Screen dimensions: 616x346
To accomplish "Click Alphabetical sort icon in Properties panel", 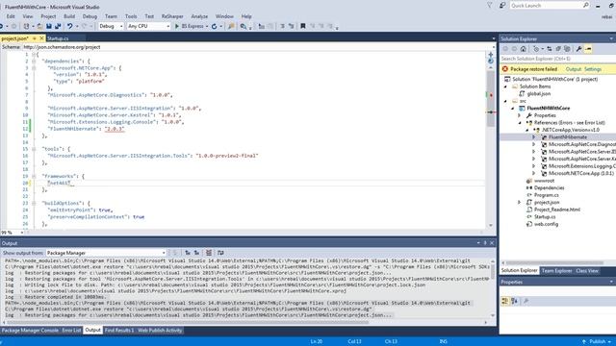I will [515, 301].
